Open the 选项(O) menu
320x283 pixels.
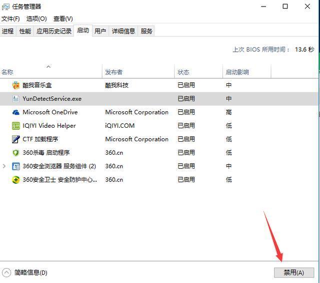pyautogui.click(x=36, y=19)
